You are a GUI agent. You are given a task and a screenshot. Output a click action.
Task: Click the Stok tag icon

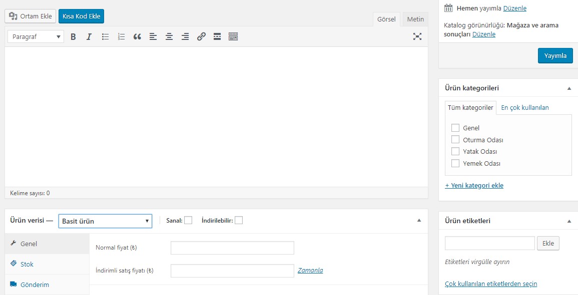point(14,264)
